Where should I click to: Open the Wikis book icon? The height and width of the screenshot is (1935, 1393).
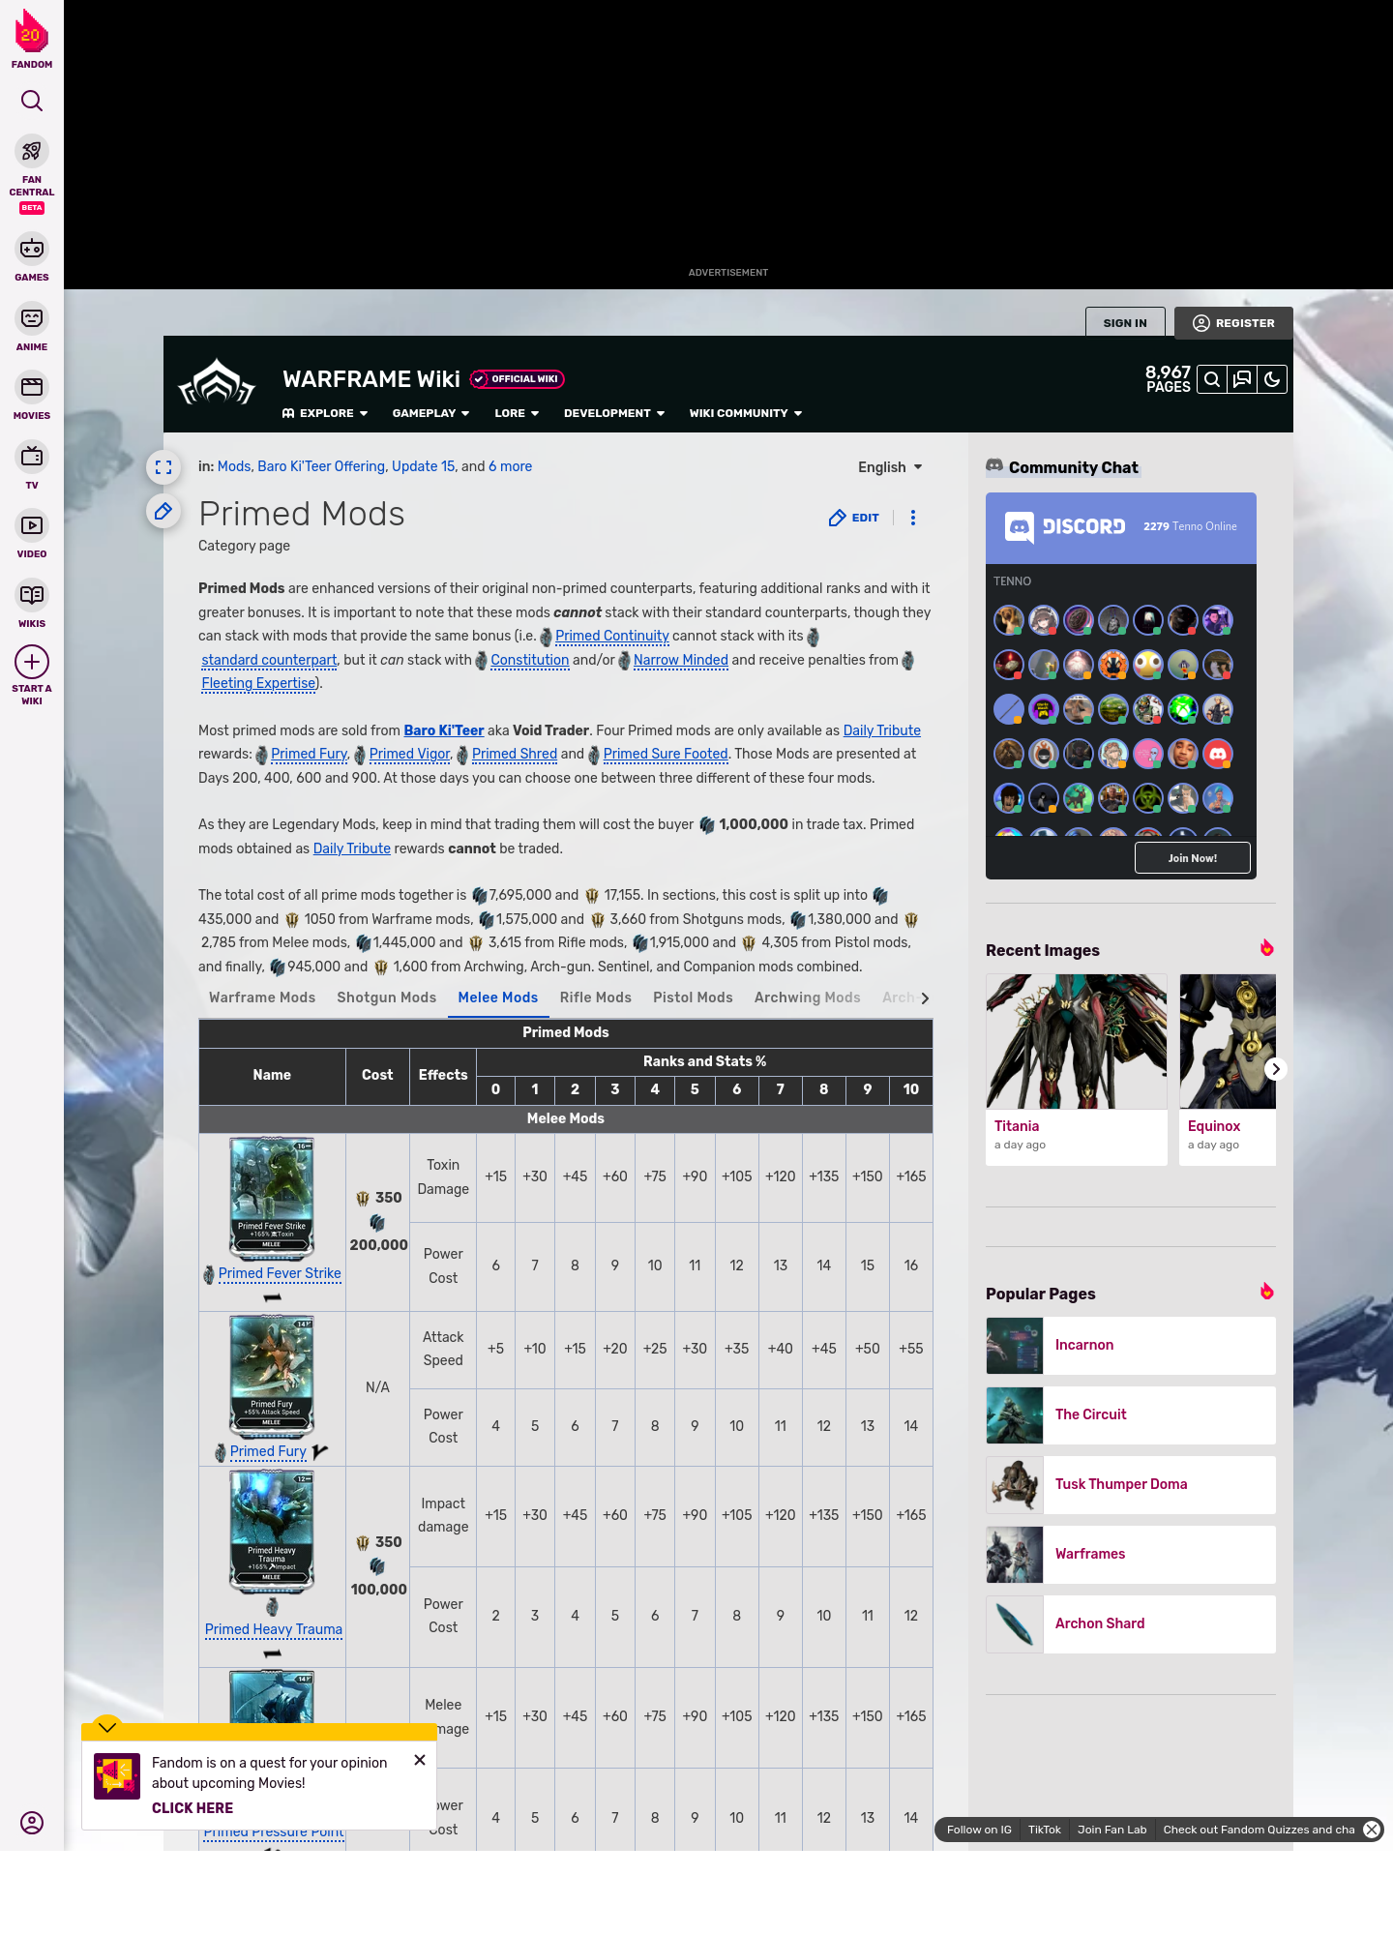[x=32, y=595]
